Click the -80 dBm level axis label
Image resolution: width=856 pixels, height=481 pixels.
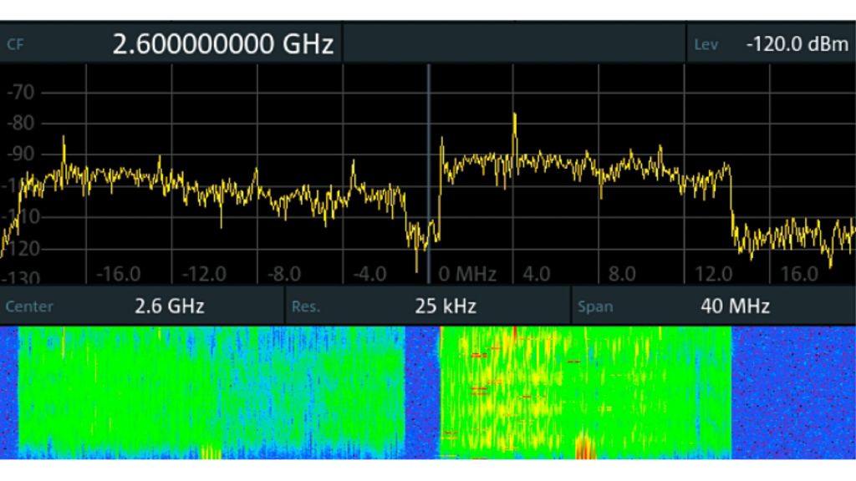(x=21, y=124)
